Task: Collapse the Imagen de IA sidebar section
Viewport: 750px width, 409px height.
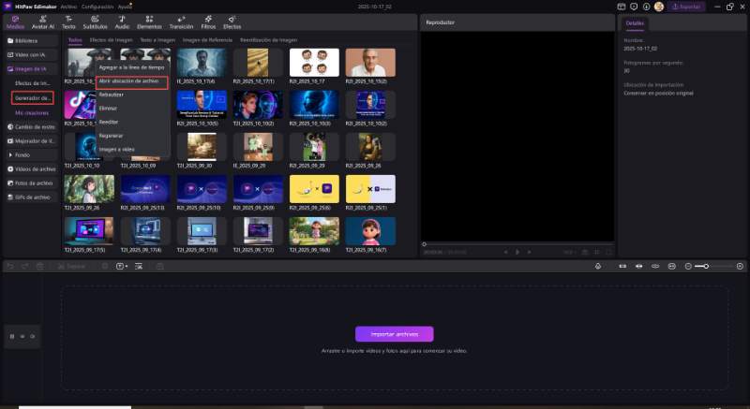Action: coord(32,69)
